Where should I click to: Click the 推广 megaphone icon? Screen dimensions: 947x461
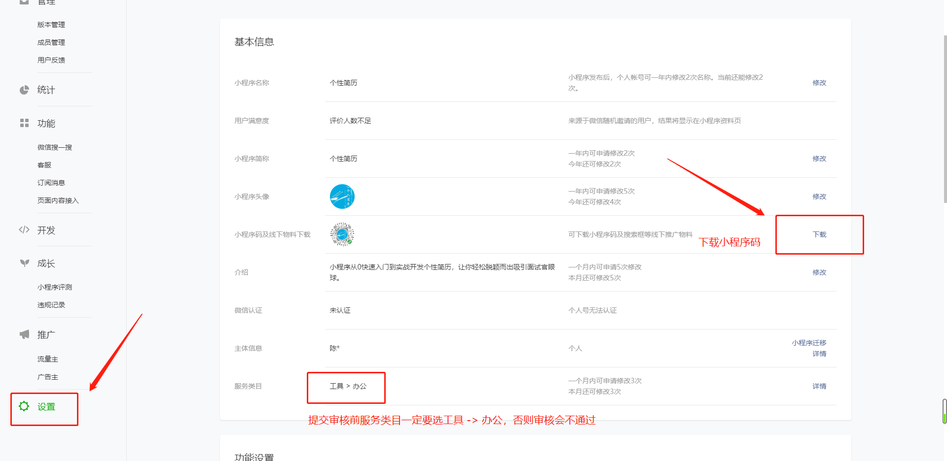click(24, 334)
